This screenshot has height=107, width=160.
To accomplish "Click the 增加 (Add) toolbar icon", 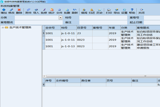I will [x=4, y=11].
